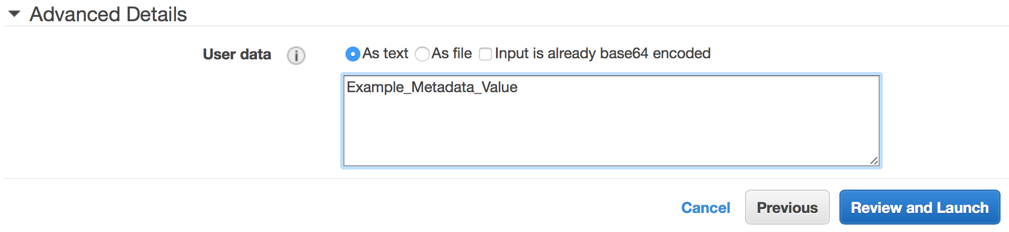Focus the User data text area

coord(612,121)
